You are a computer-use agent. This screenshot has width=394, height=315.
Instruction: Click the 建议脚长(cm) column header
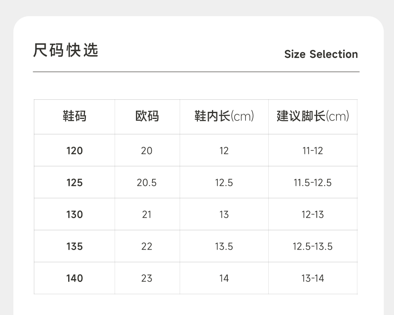tap(313, 117)
